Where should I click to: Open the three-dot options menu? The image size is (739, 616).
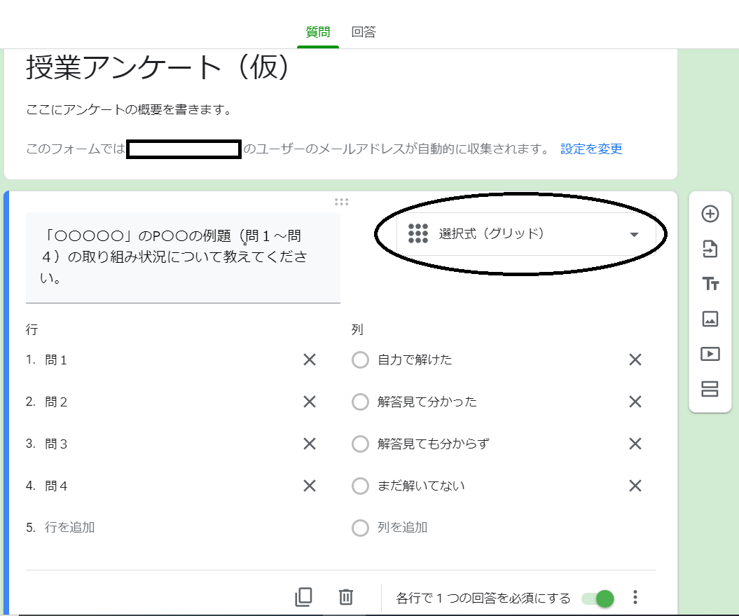(635, 597)
